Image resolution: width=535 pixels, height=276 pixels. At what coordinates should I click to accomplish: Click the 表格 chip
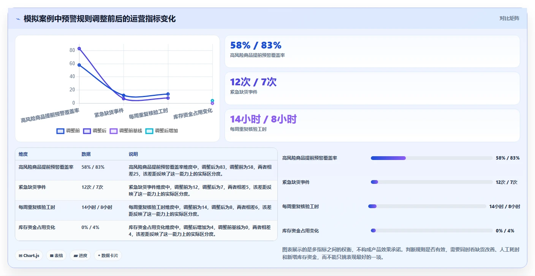(x=56, y=256)
